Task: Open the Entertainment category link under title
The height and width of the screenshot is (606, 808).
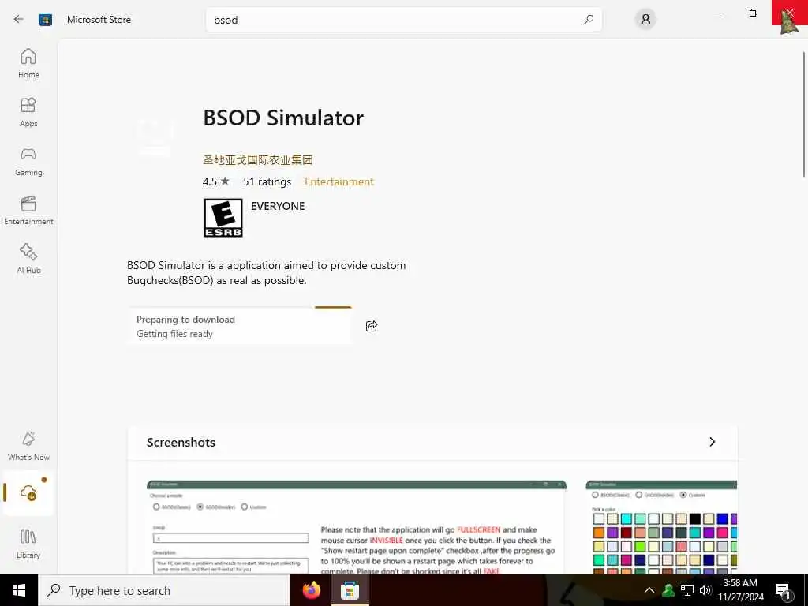Action: pos(339,181)
